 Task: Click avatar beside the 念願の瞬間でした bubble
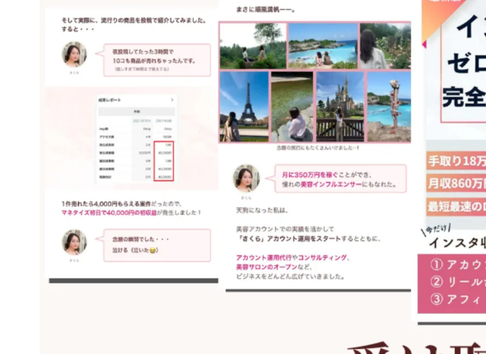(x=74, y=242)
